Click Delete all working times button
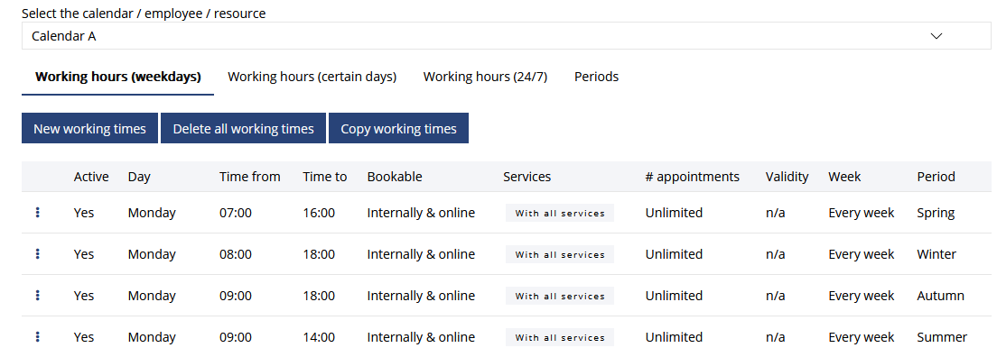This screenshot has width=997, height=357. (244, 128)
